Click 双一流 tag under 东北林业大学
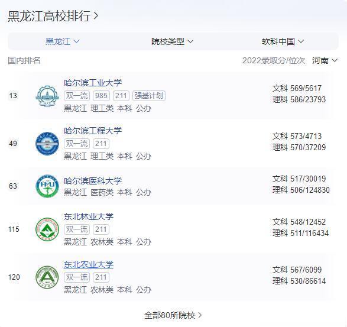 (77, 229)
